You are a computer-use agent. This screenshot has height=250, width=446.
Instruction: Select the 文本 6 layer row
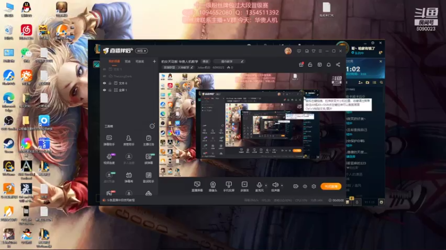coord(129,83)
